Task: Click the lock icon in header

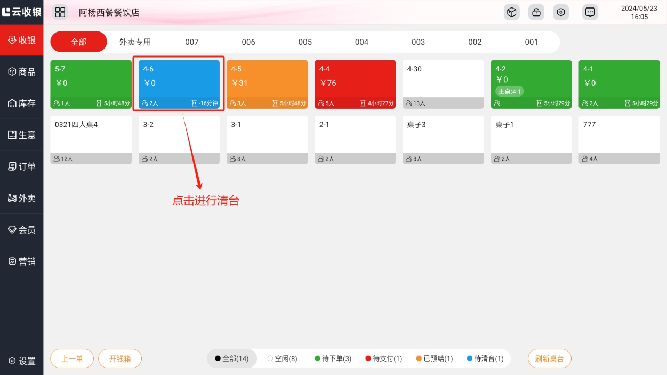Action: (536, 12)
